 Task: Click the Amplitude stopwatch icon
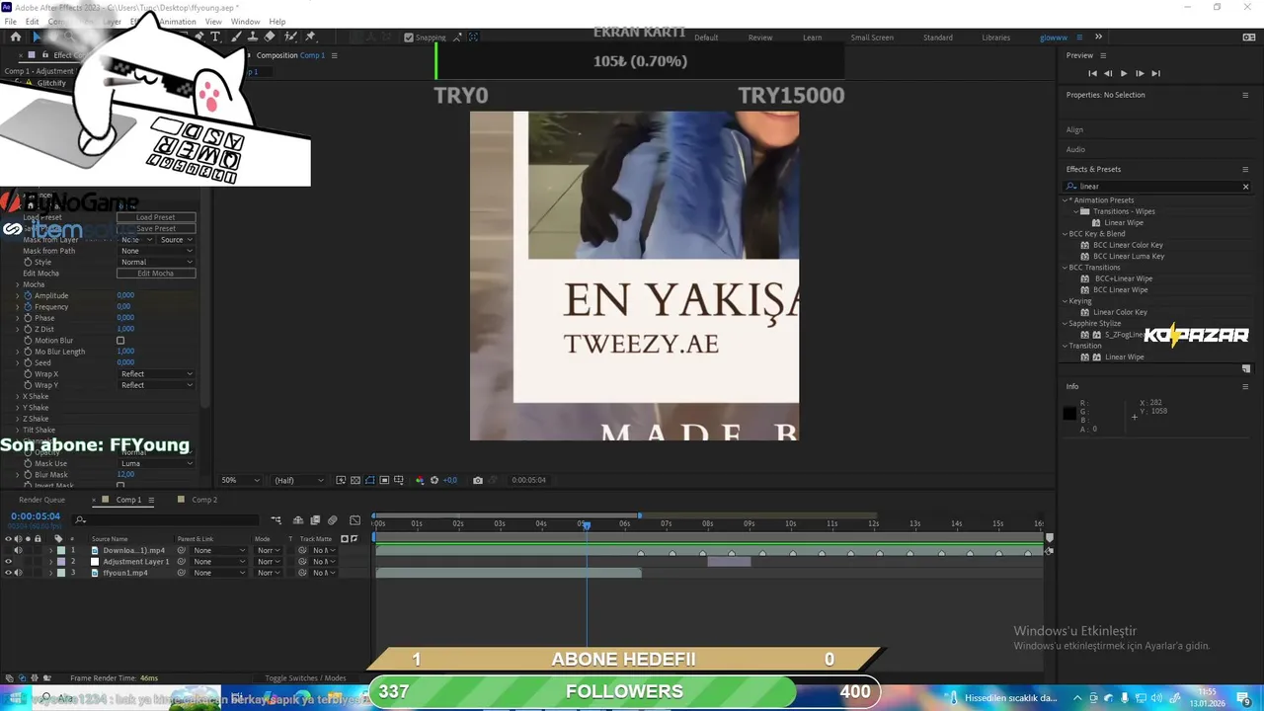(28, 295)
